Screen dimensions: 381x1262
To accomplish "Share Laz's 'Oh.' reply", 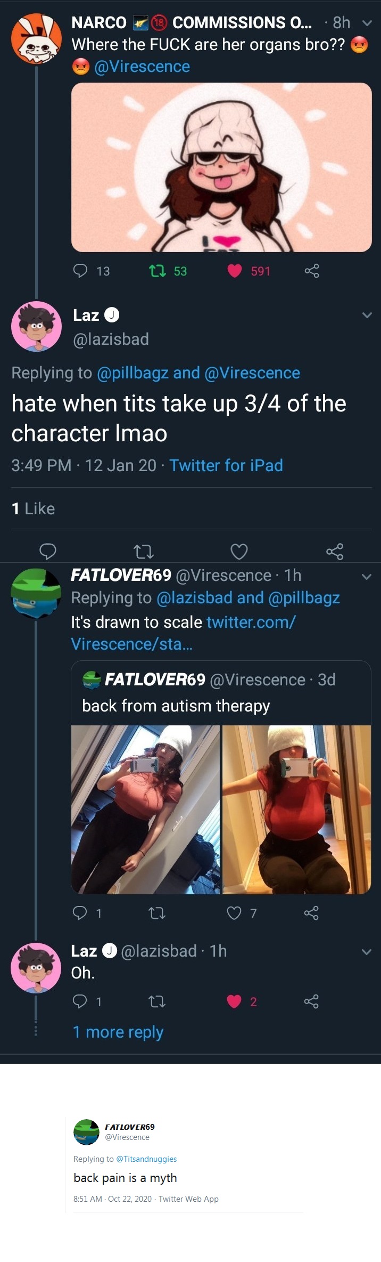I will [311, 1001].
